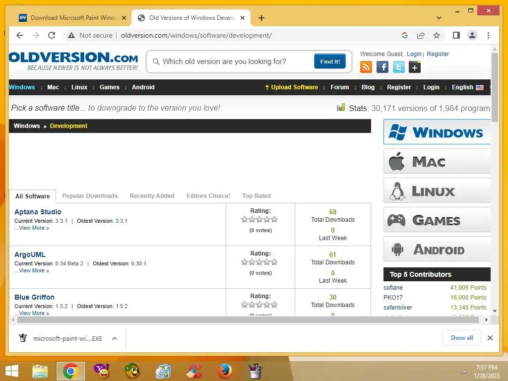Image resolution: width=508 pixels, height=381 pixels.
Task: Expand the tab search chevron
Action: 439,18
